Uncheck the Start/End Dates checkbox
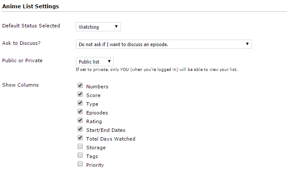The height and width of the screenshot is (175, 287). (80, 129)
